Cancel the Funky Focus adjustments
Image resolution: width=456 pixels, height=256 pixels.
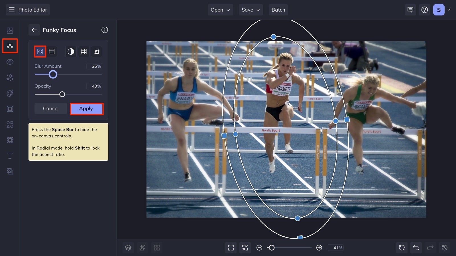(50, 108)
